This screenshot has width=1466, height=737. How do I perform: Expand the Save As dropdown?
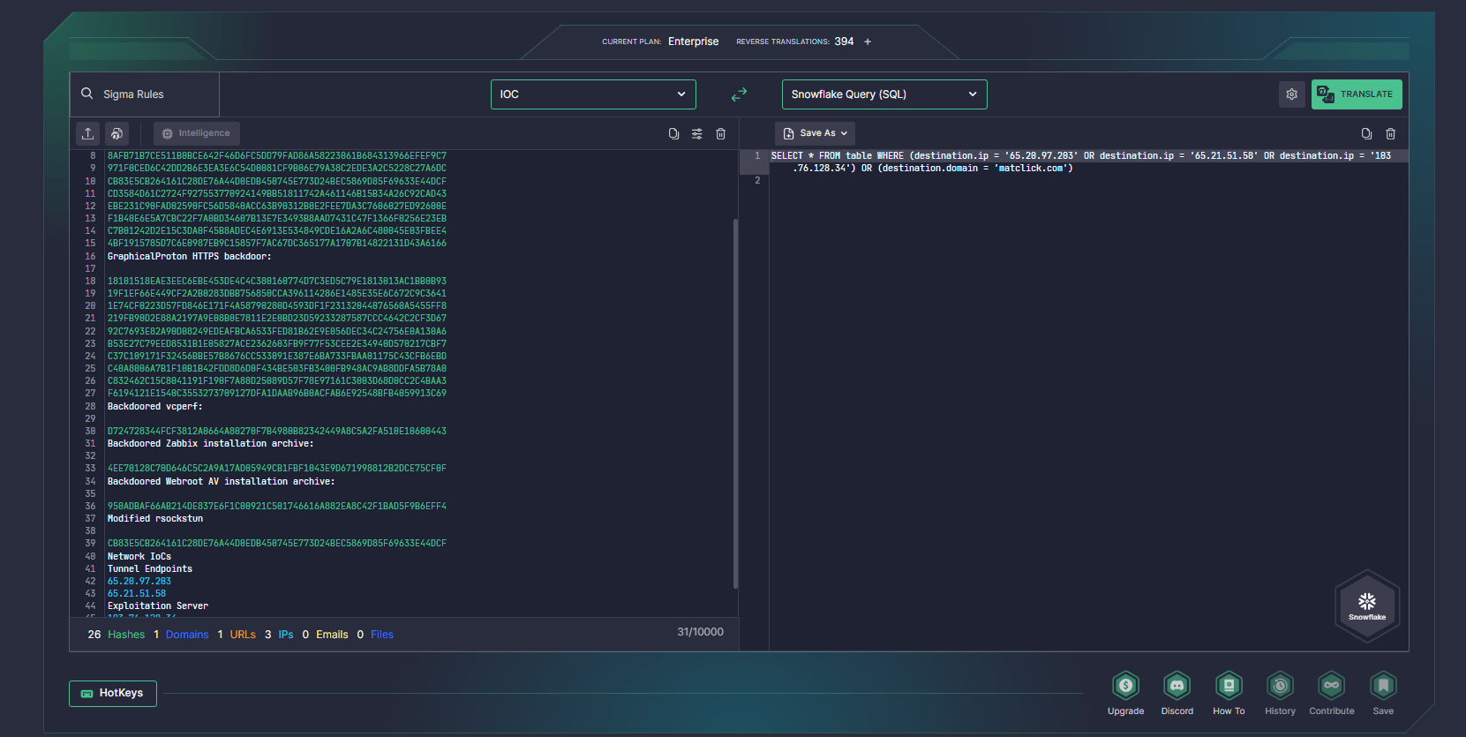pos(816,133)
